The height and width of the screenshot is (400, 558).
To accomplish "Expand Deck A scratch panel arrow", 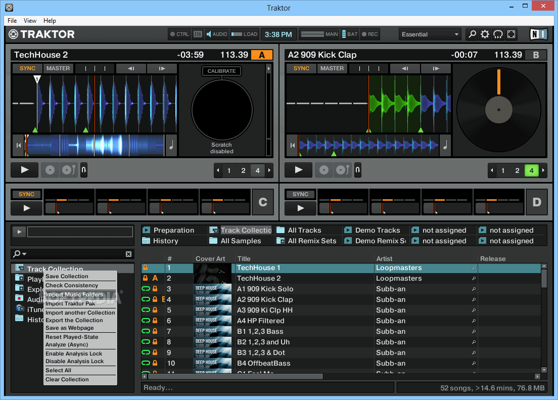I will 269,68.
